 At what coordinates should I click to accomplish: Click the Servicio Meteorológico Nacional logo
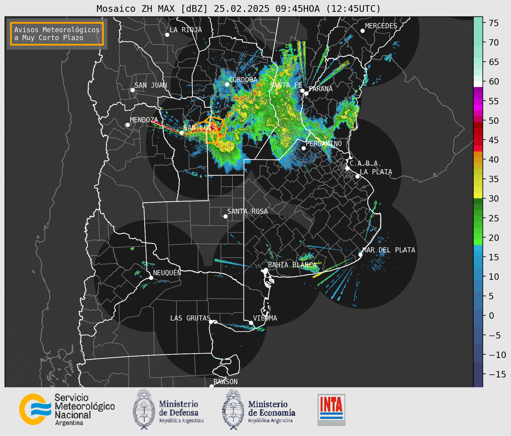coord(67,409)
